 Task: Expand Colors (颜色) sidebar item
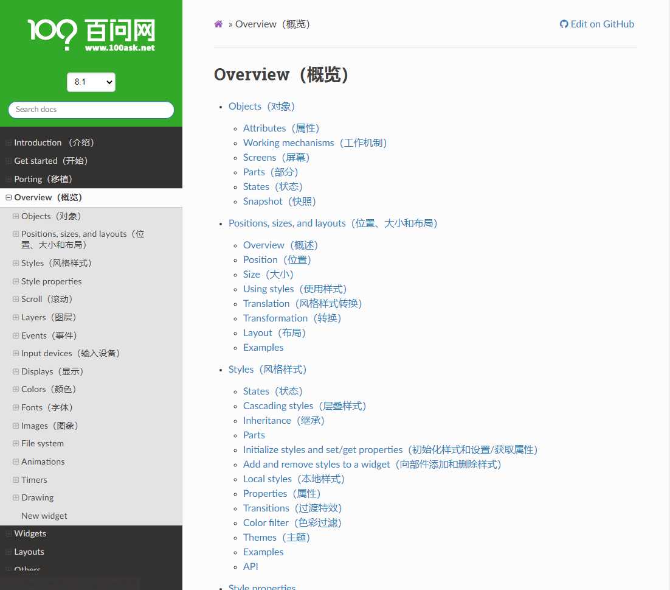(16, 389)
